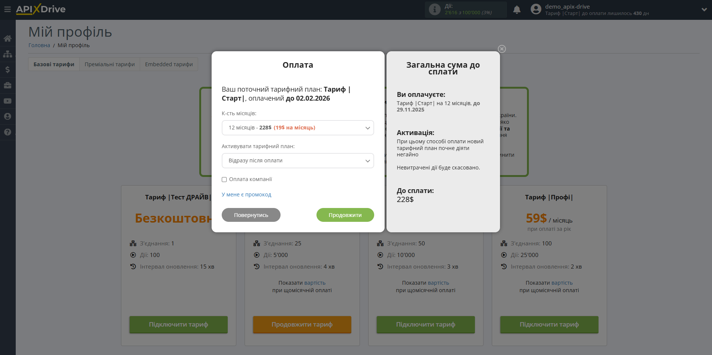Click refresh icon beside interval 3 хв

point(380,267)
